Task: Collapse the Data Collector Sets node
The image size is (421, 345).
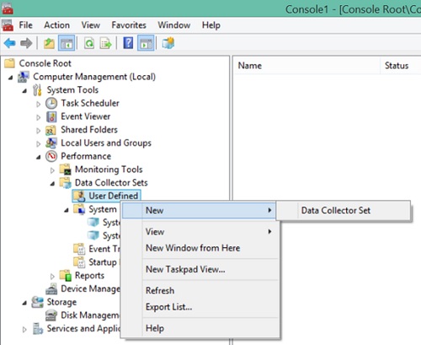Action: 52,184
